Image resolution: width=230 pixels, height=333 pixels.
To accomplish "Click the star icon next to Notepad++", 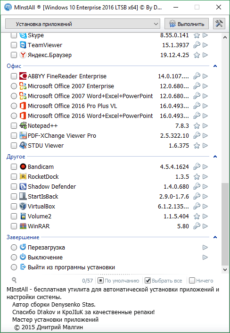I will (x=197, y=126).
